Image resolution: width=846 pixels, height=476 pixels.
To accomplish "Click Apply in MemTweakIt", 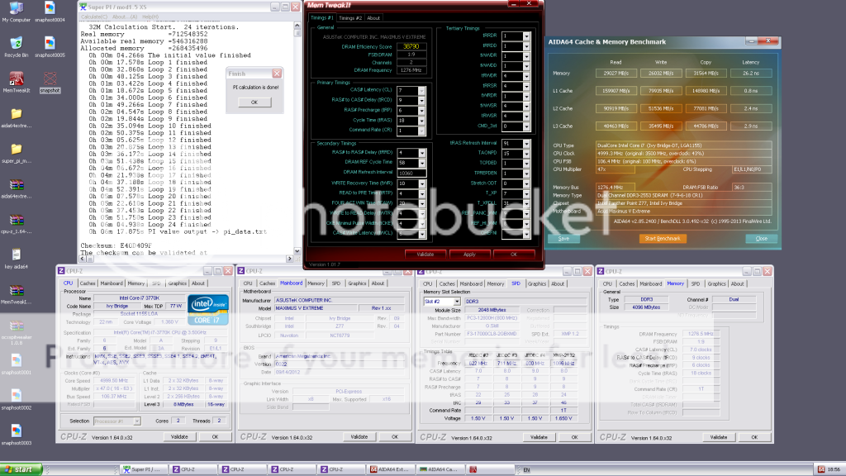I will 469,255.
